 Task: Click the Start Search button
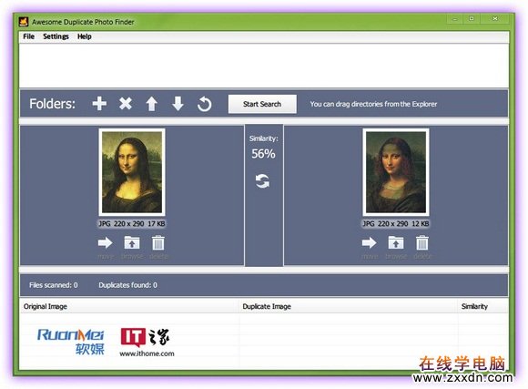[262, 104]
